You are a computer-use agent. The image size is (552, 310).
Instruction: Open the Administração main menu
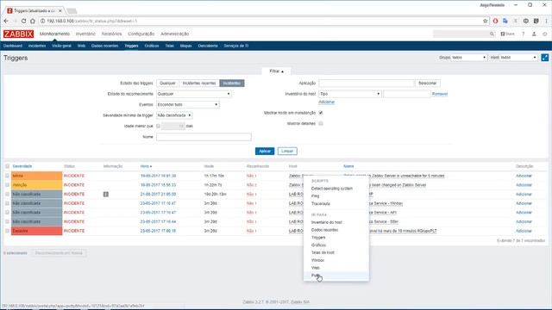174,34
